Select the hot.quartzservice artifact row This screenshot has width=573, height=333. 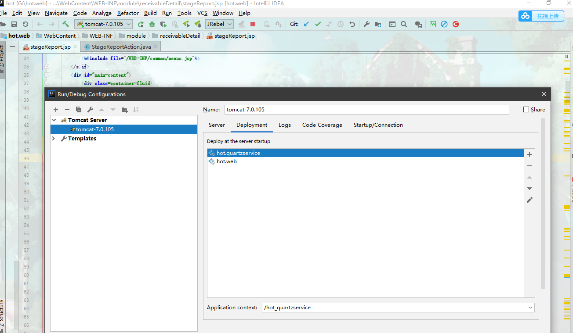click(366, 153)
